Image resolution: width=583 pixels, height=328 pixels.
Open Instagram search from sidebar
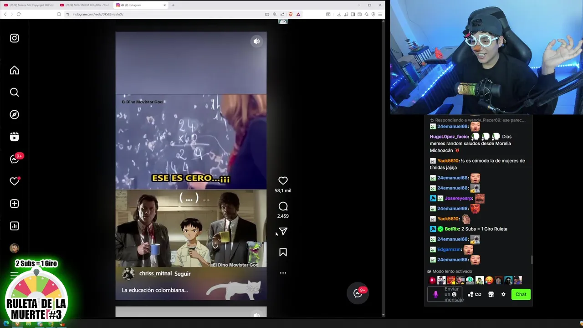click(15, 92)
